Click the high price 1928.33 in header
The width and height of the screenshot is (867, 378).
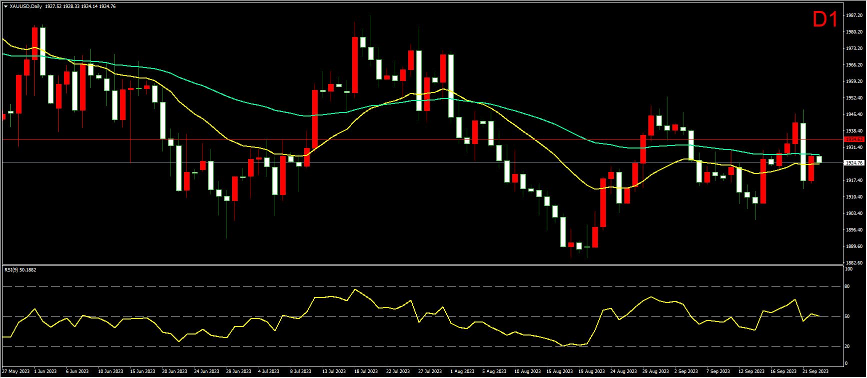coord(72,6)
